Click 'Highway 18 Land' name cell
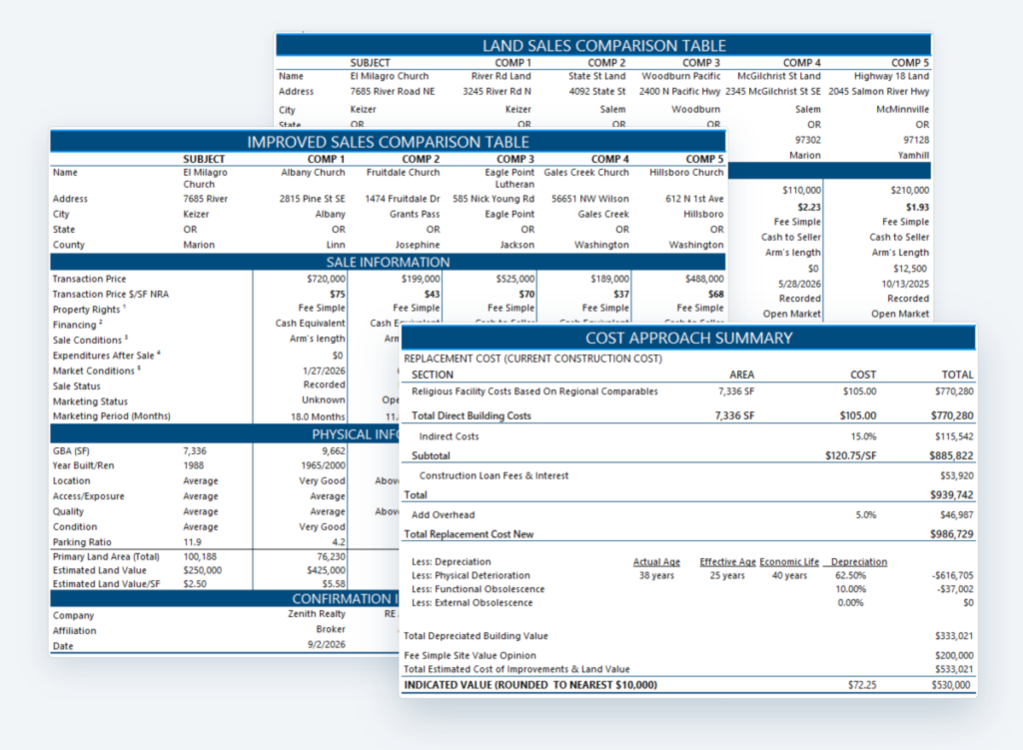Viewport: 1023px width, 750px height. (891, 76)
